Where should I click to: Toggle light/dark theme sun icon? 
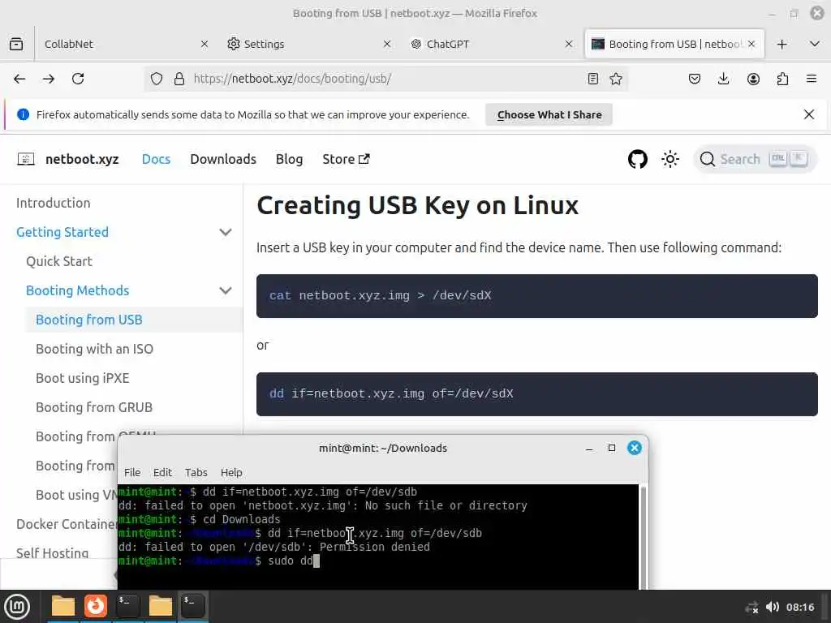pos(670,159)
